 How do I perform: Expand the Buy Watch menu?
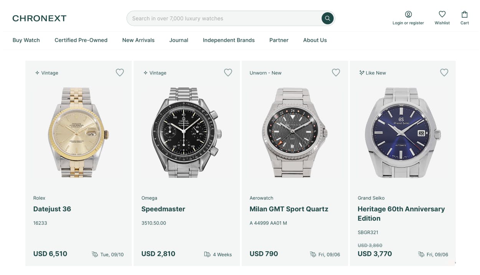point(26,40)
